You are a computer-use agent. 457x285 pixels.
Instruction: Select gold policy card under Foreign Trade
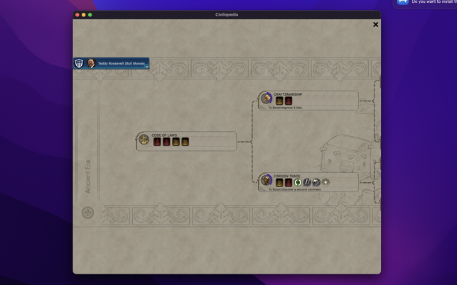pos(279,183)
